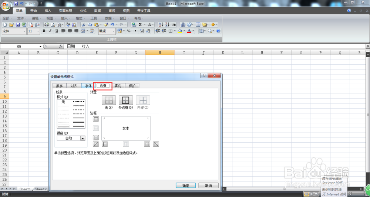The image size is (370, 197).
Task: Open the 全部 classic menu
Action: pos(7,18)
